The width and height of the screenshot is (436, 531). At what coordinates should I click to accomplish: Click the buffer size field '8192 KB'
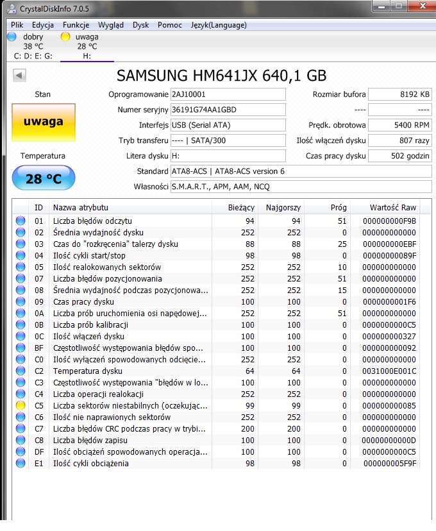pyautogui.click(x=400, y=94)
